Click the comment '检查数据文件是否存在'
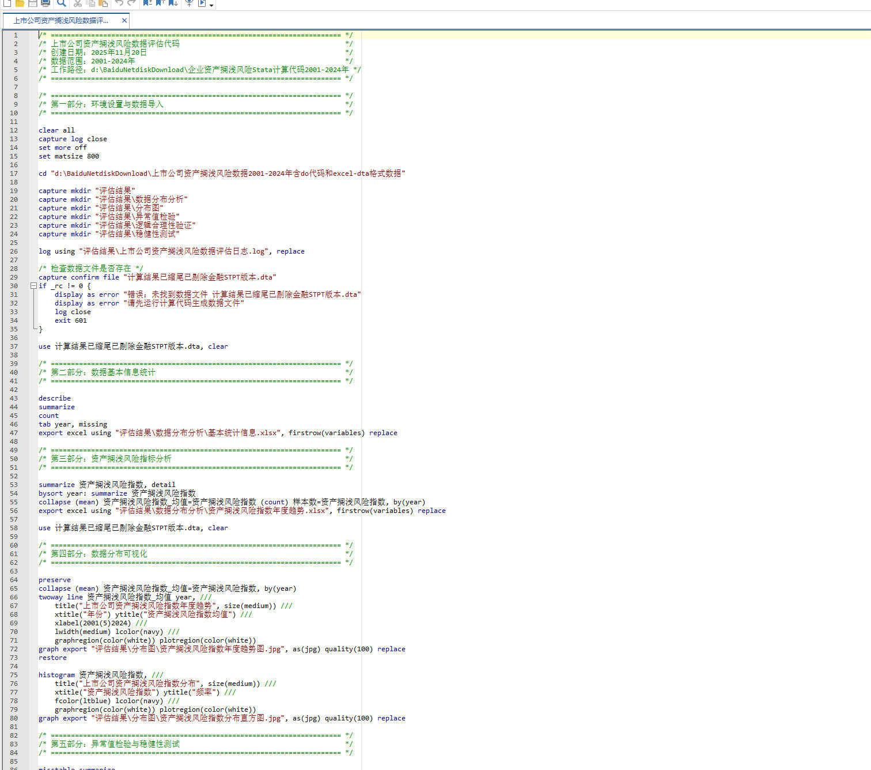Screen dimensions: 871x770 tap(90, 269)
